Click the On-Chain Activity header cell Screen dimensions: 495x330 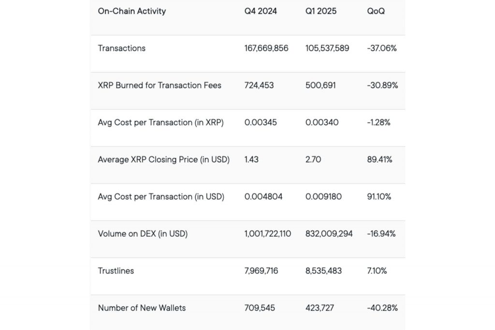131,11
